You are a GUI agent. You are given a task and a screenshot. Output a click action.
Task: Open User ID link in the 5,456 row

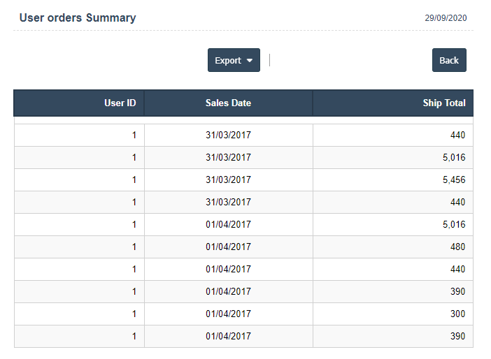[x=134, y=180]
